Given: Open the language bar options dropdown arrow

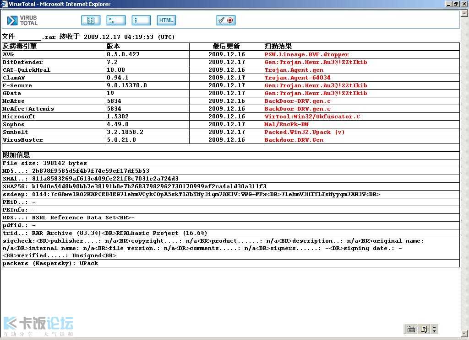Looking at the screenshot, I should pos(434,329).
